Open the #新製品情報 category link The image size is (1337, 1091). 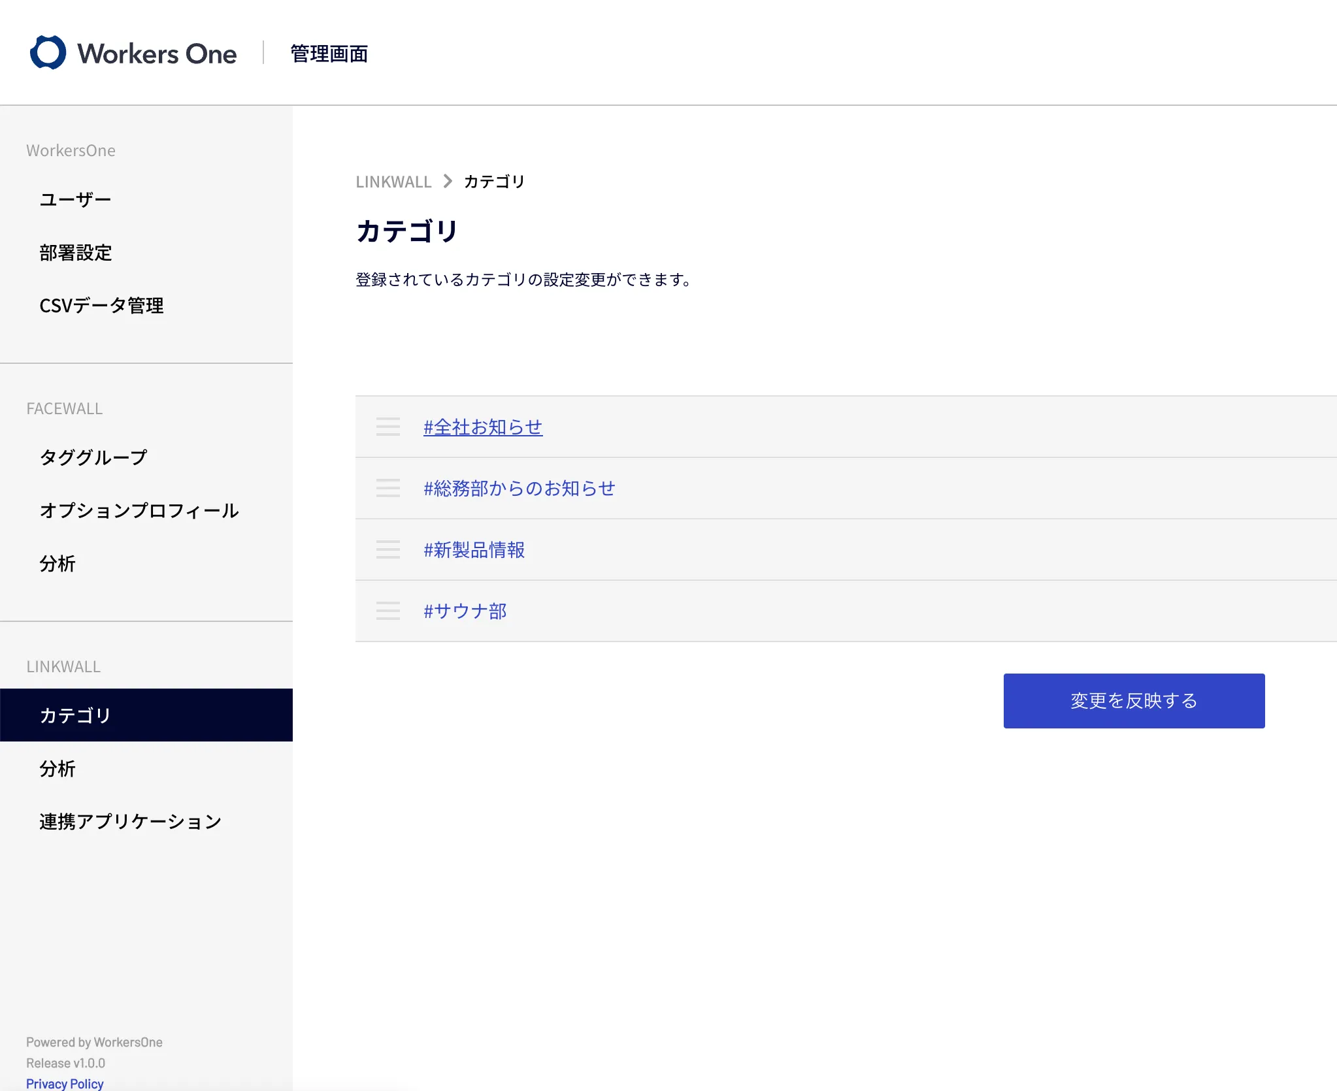[x=474, y=549]
